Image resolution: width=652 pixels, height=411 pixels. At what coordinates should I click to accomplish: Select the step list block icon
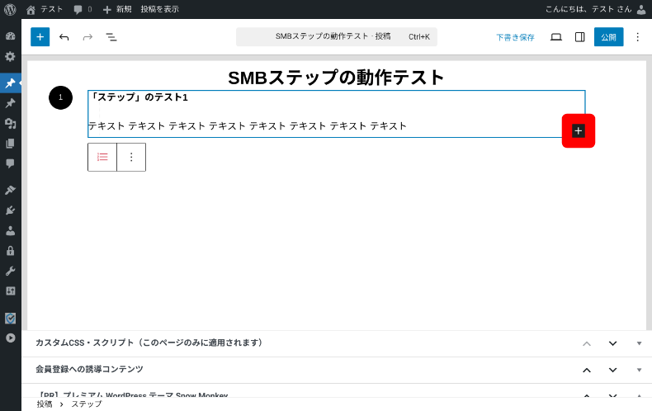point(102,157)
